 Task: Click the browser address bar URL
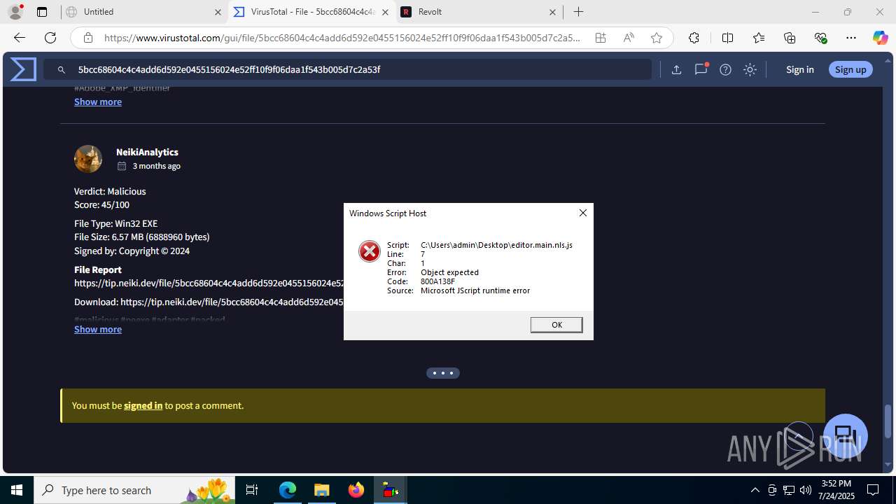point(342,38)
